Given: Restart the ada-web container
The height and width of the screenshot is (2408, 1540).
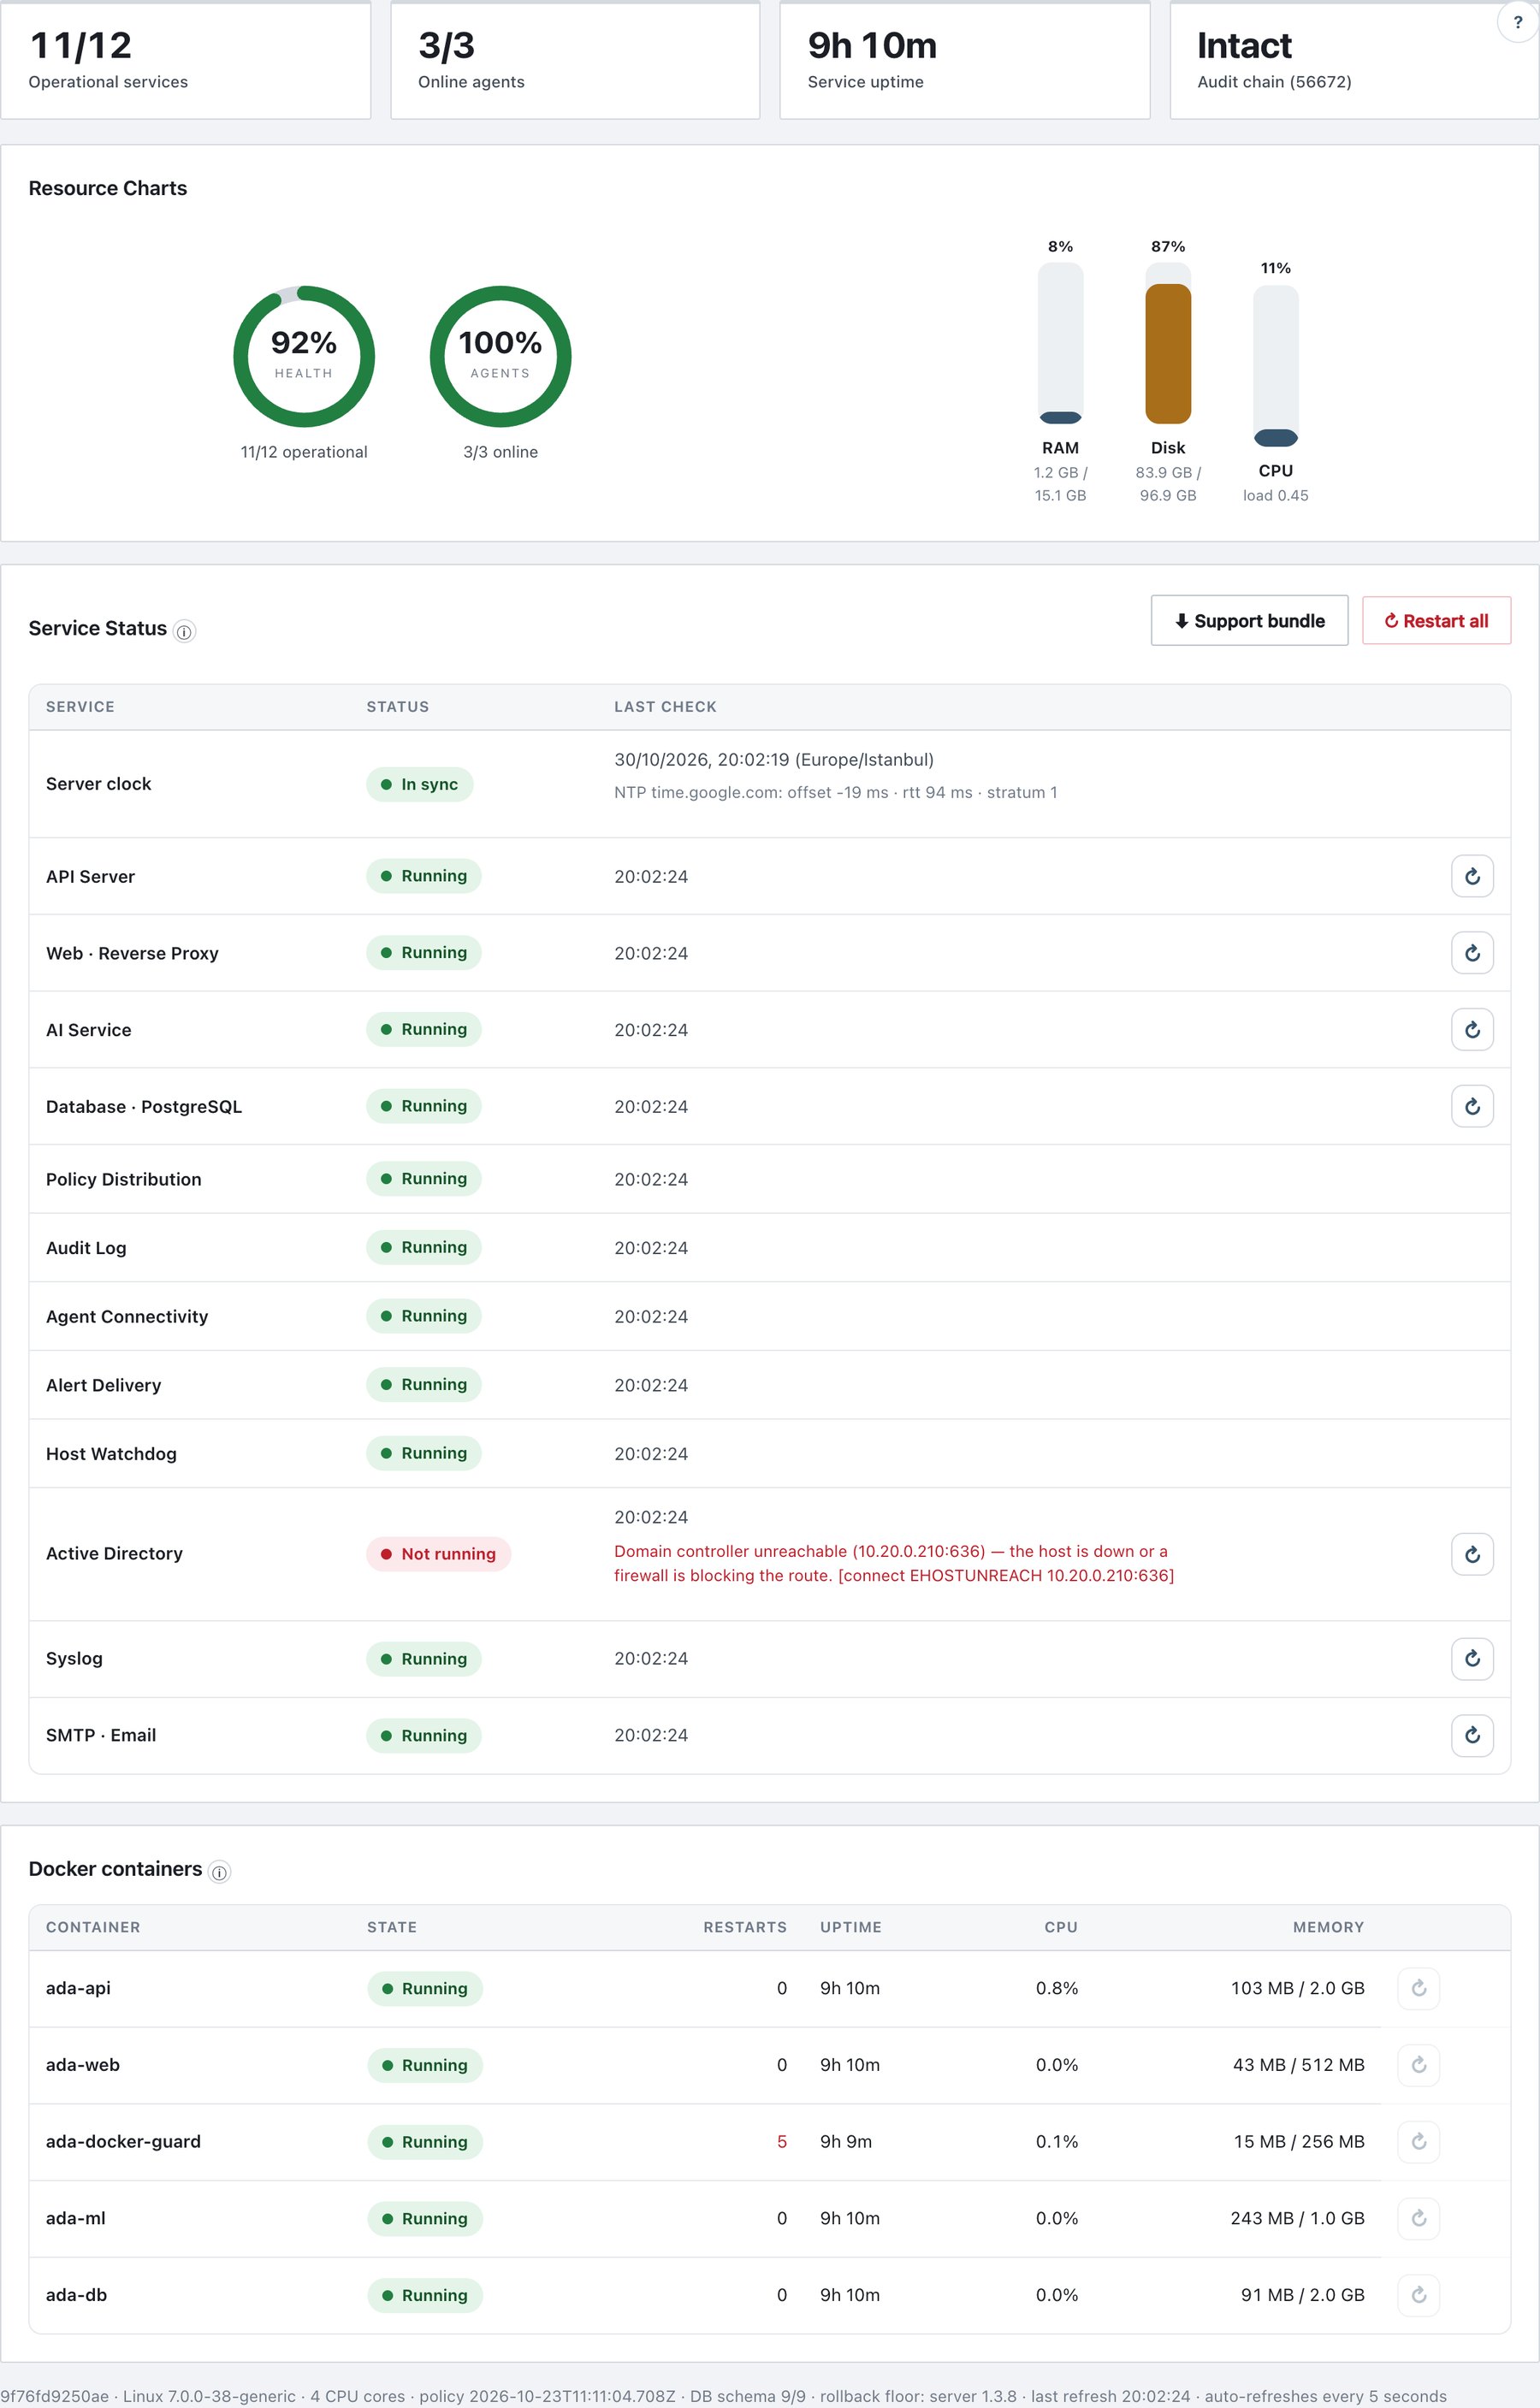Looking at the screenshot, I should click(1418, 2065).
